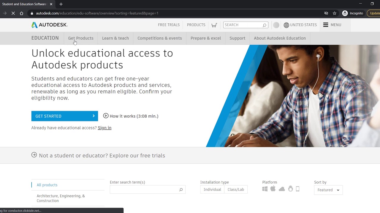Open the Prepare & excel menu
The height and width of the screenshot is (213, 380).
pos(206,38)
